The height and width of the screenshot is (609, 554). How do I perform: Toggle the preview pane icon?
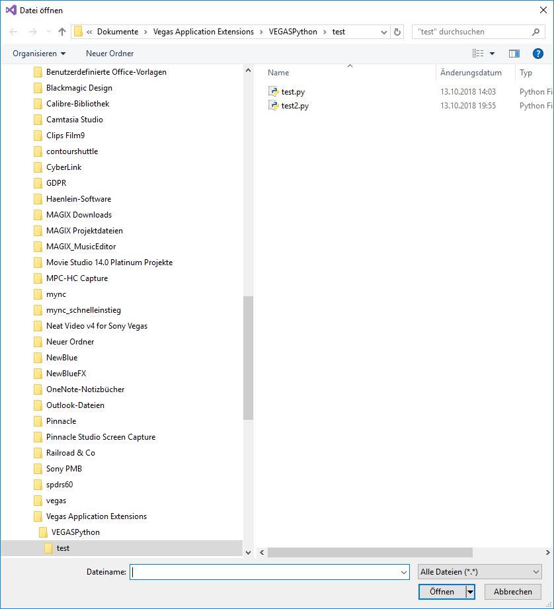pos(514,54)
